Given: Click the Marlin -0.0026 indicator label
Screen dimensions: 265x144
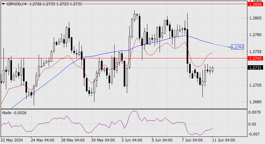Looking at the screenshot, I should tap(14, 113).
